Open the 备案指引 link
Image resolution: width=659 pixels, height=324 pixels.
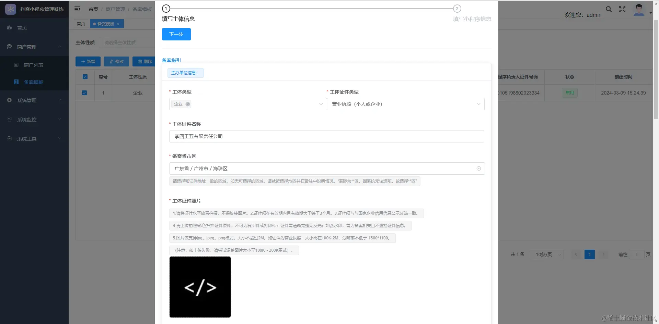pyautogui.click(x=171, y=60)
